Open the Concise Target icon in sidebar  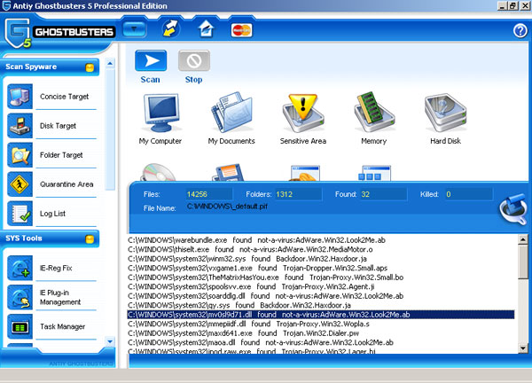(x=20, y=97)
